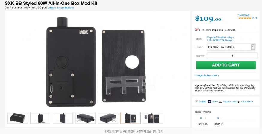Open the 16 reviews link
Viewport: 262px width, 134px height.
coord(244,15)
